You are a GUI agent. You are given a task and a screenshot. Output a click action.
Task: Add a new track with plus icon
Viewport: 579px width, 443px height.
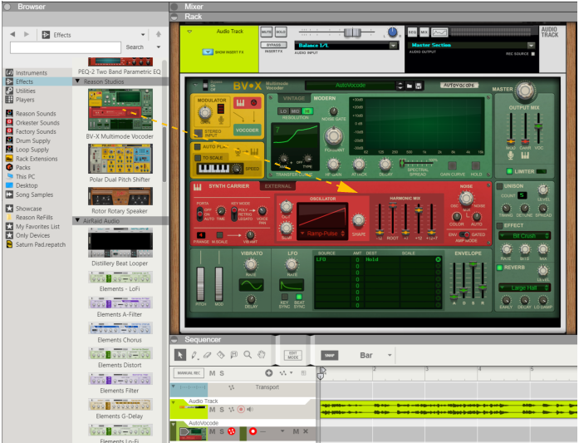coord(269,373)
